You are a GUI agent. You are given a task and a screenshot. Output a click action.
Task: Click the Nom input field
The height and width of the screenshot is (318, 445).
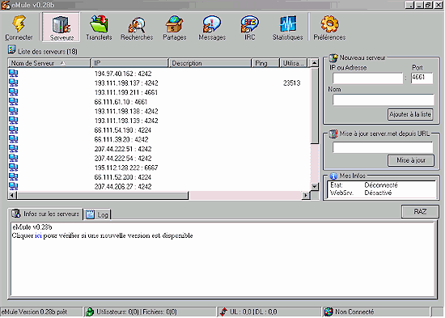(x=384, y=100)
